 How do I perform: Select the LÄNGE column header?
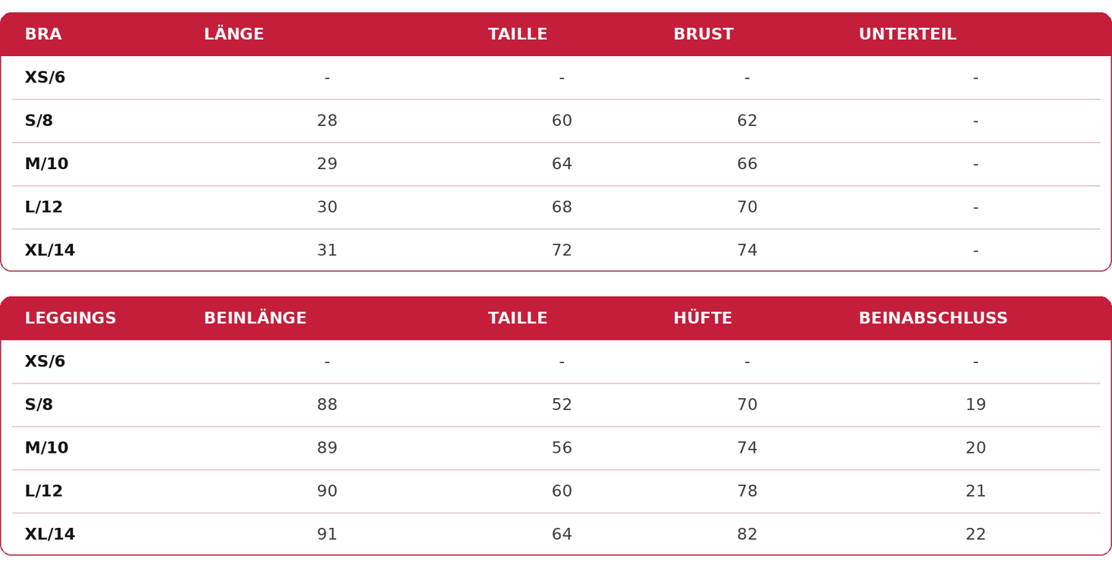(x=234, y=34)
